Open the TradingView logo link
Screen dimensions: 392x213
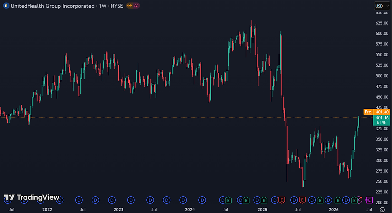click(32, 197)
